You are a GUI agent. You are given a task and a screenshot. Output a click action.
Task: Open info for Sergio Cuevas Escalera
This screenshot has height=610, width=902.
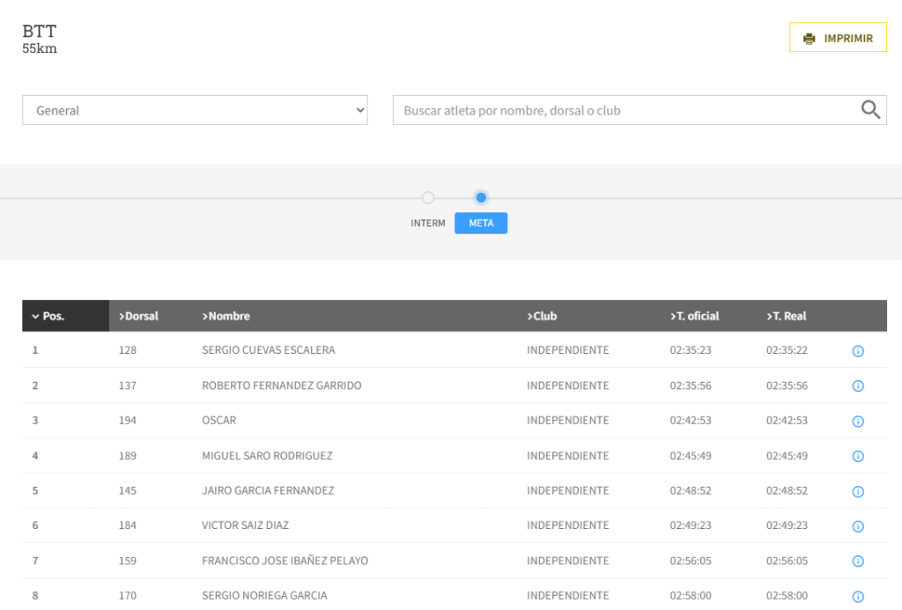[x=858, y=351]
